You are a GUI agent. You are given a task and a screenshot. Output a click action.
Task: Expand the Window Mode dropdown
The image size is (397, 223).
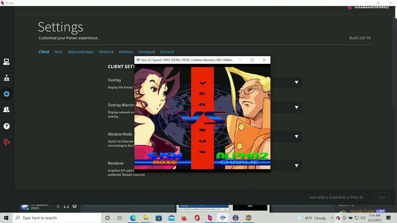(297, 137)
